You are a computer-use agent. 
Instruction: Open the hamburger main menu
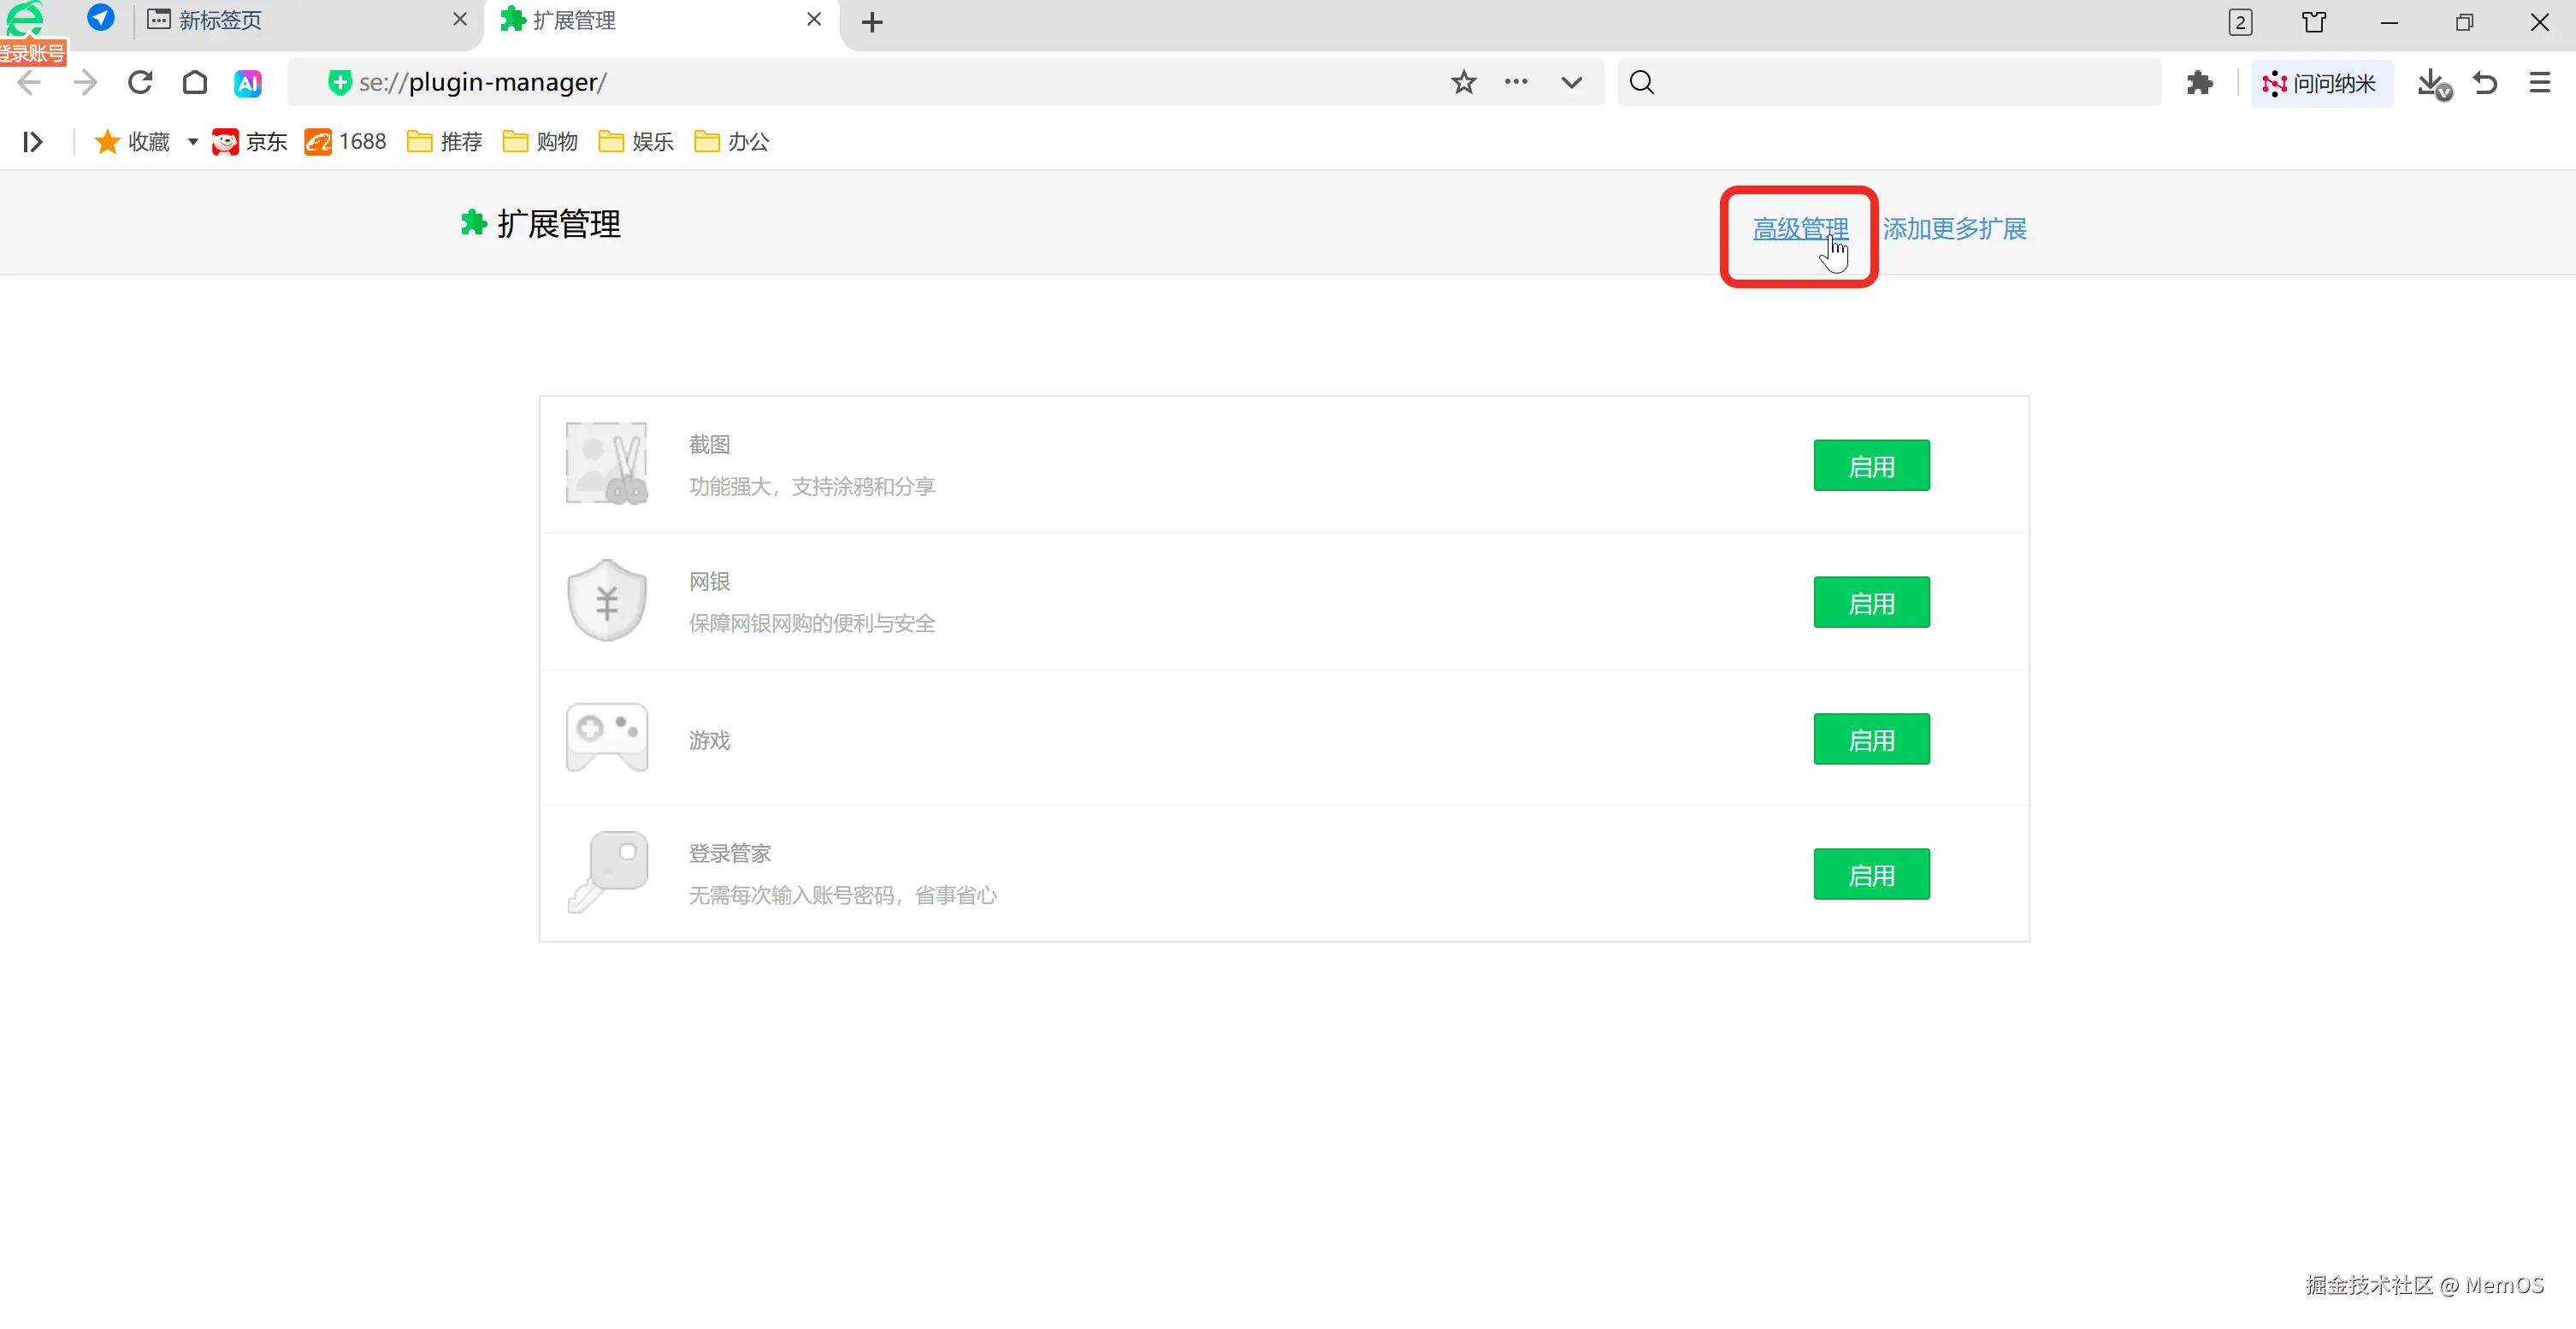point(2539,82)
